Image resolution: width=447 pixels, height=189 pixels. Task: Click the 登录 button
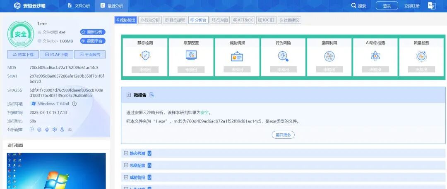click(x=387, y=6)
